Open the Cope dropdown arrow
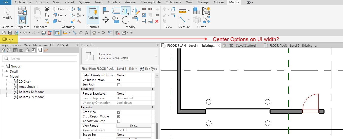Viewport: 343px width, 139px height. (68, 9)
